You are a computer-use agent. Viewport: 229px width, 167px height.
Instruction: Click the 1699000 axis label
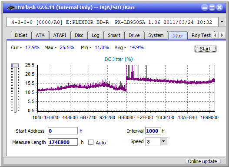(209, 117)
